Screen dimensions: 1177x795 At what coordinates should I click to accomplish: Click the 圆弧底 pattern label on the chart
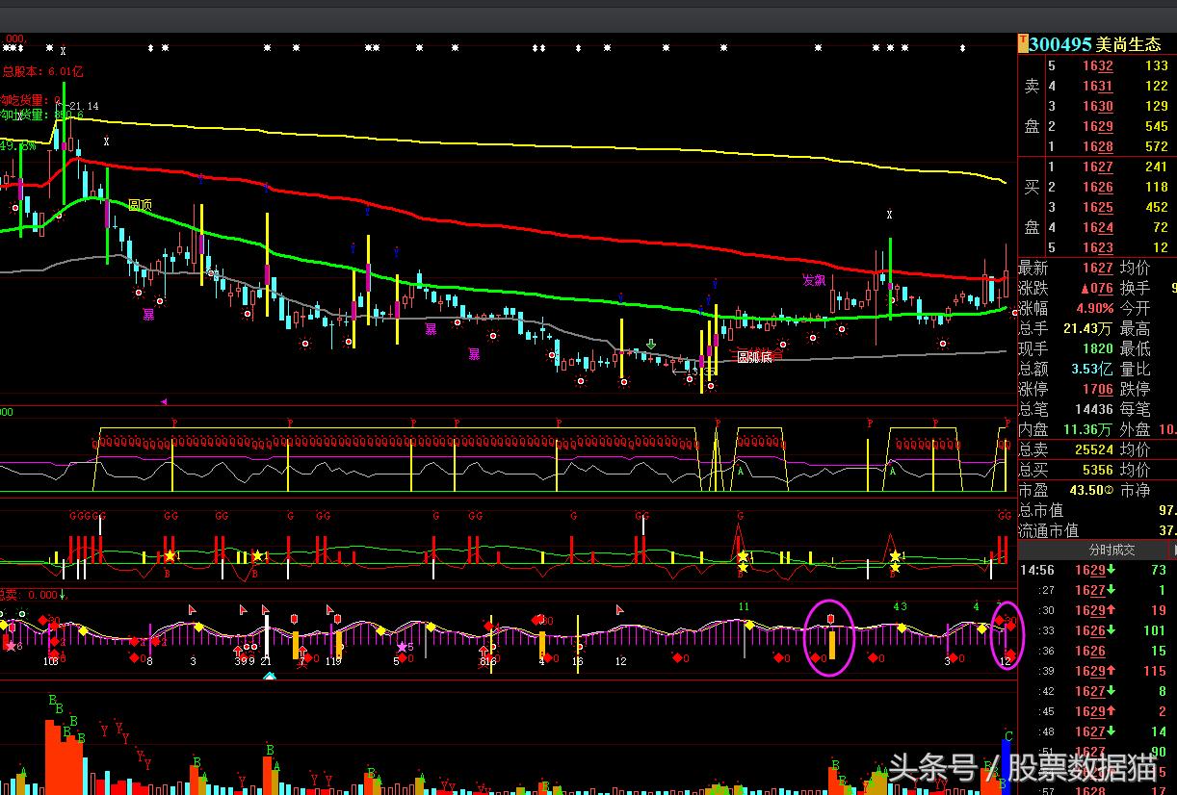[x=754, y=357]
